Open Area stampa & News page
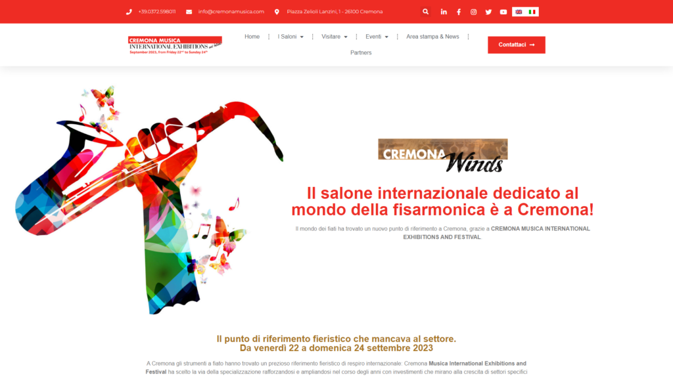 tap(432, 37)
